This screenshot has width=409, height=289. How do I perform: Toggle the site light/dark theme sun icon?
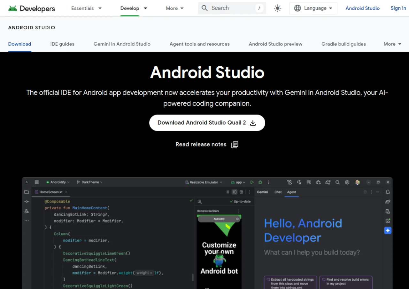278,8
